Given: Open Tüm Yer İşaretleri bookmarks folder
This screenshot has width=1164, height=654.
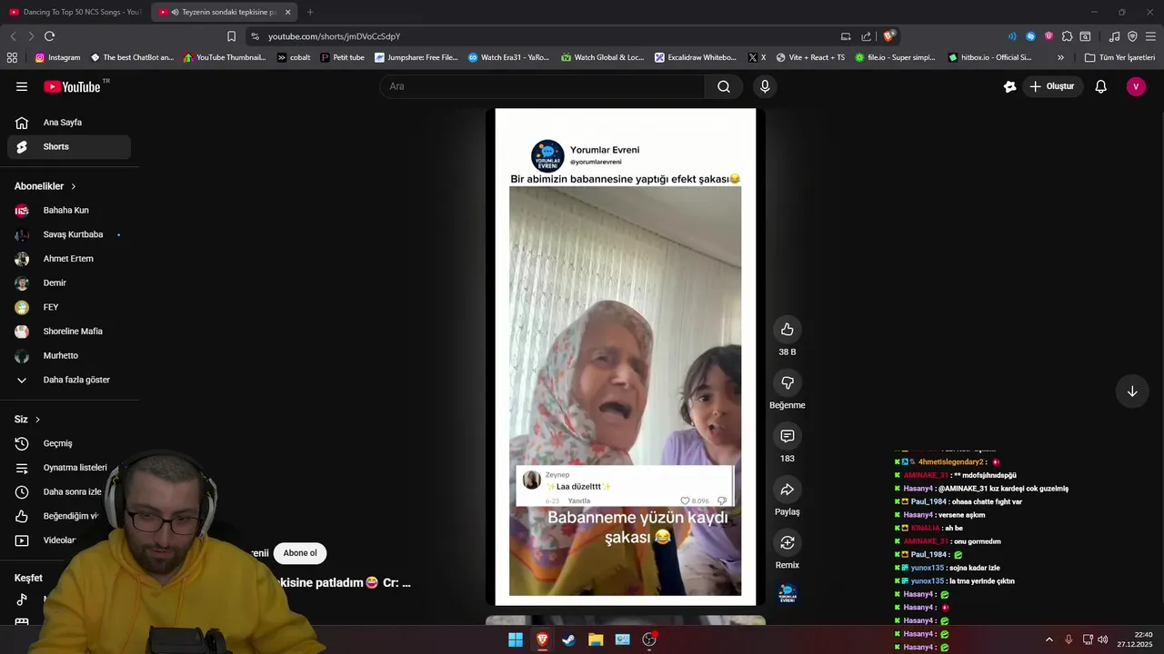Looking at the screenshot, I should pos(1119,57).
